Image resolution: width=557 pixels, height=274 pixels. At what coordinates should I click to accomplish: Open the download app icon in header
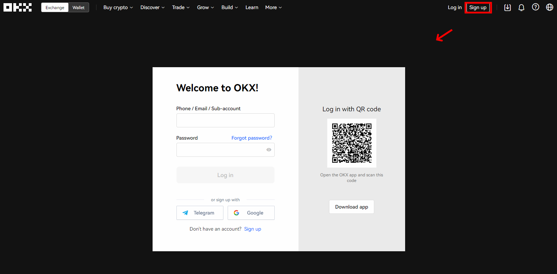point(508,7)
